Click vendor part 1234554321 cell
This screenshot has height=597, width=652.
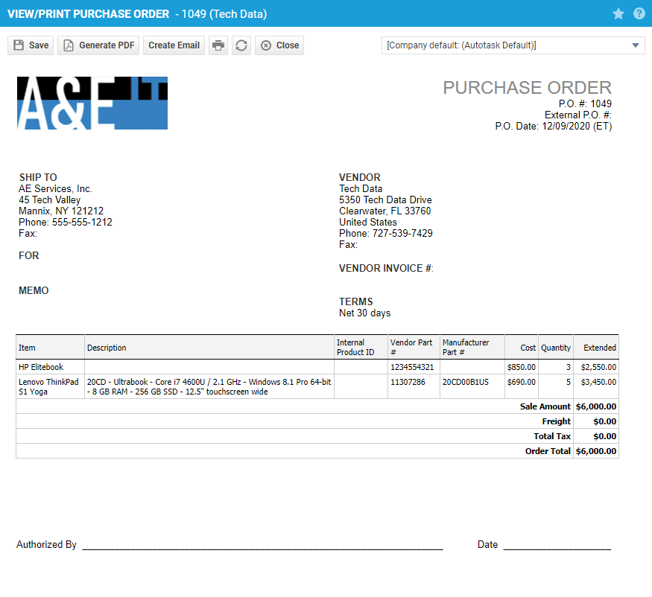tap(412, 367)
